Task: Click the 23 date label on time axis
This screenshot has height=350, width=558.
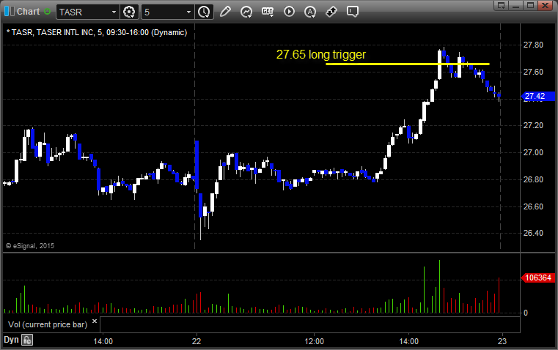Action: tap(502, 341)
